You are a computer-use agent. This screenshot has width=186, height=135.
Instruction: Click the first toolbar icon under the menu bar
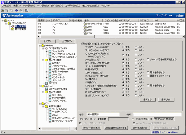pos(3,10)
